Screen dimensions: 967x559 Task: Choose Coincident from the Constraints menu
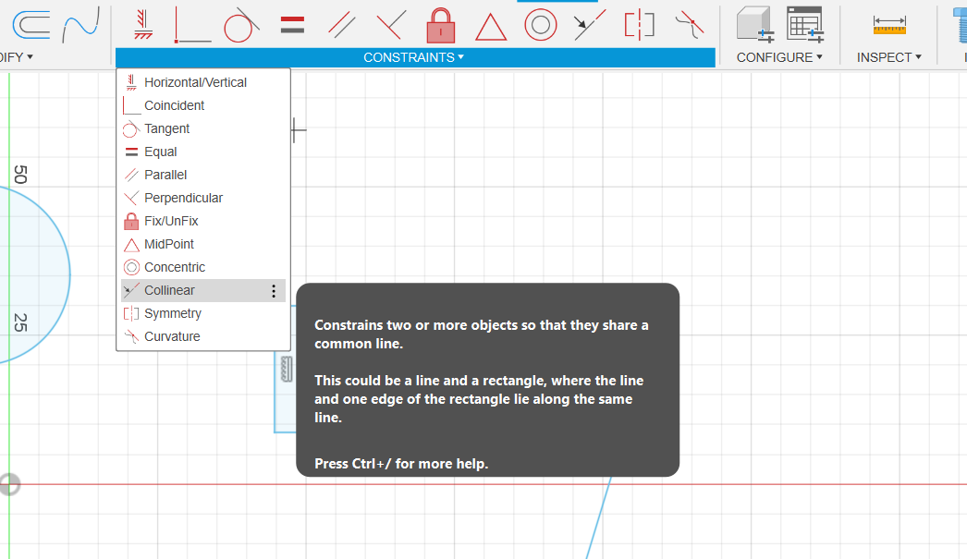click(x=202, y=105)
